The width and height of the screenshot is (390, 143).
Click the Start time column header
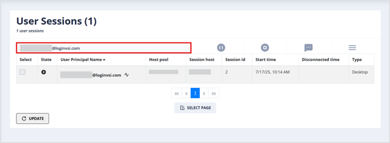pyautogui.click(x=266, y=60)
